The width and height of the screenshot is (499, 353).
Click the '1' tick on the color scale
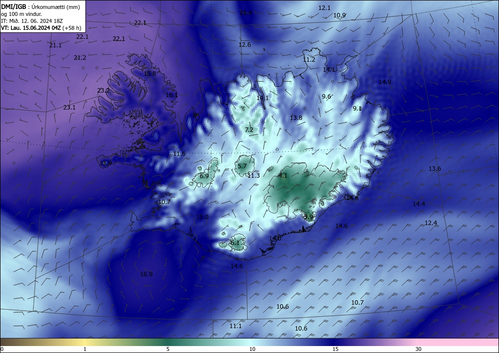pyautogui.click(x=85, y=349)
